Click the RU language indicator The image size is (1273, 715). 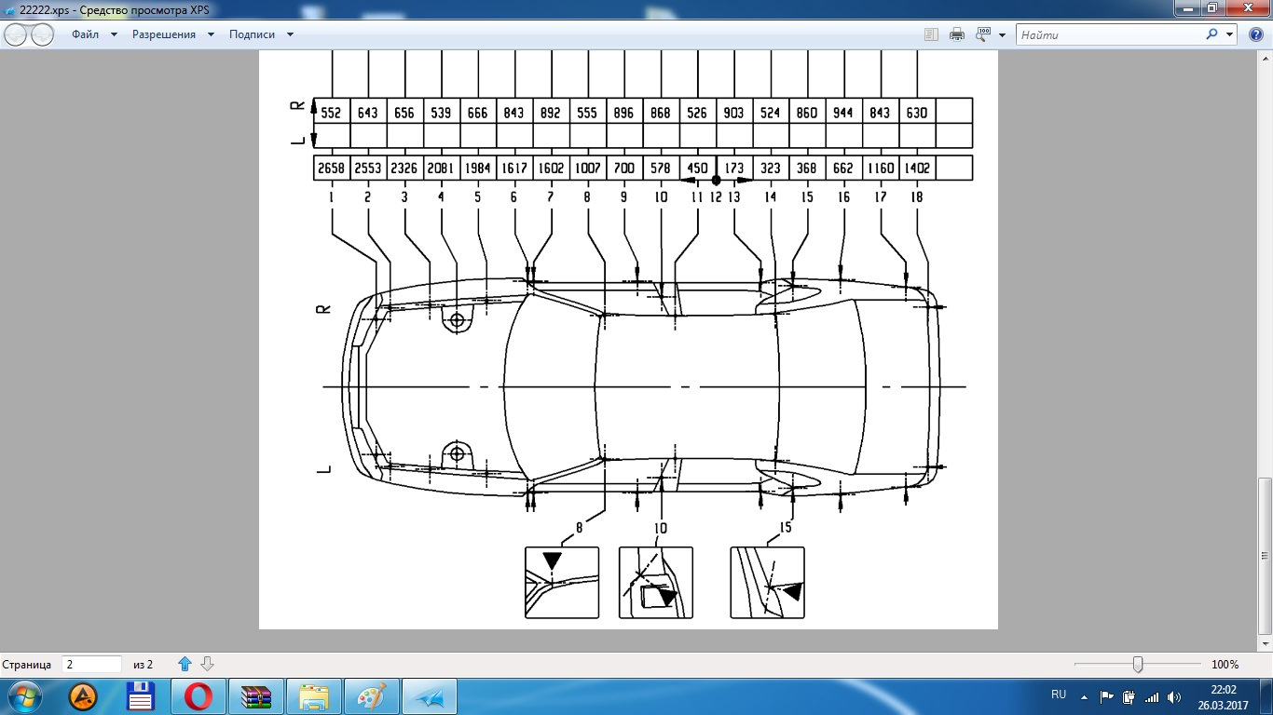pos(1059,695)
